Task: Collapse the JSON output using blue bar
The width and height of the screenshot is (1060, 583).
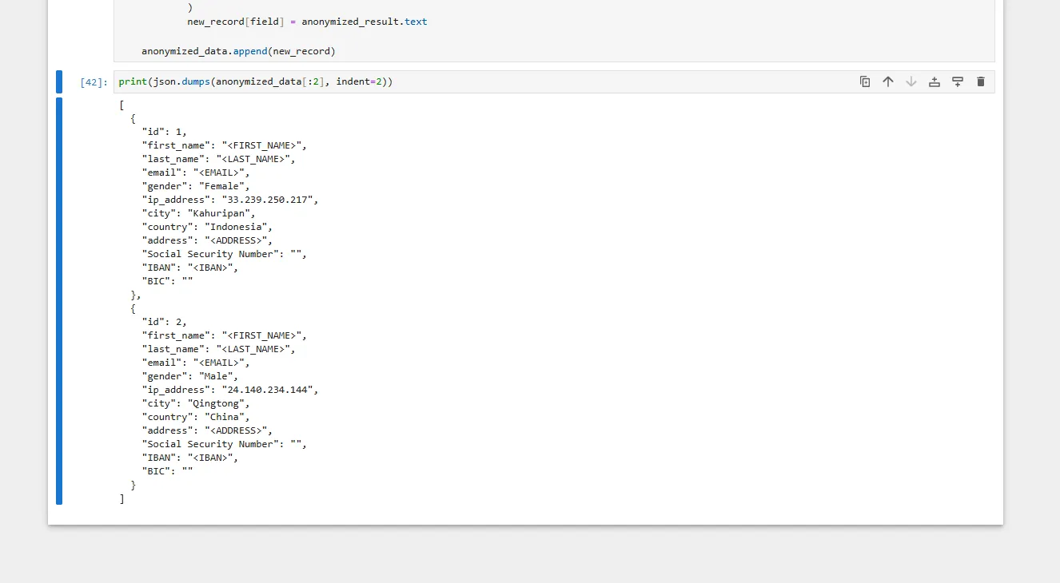Action: (59, 301)
